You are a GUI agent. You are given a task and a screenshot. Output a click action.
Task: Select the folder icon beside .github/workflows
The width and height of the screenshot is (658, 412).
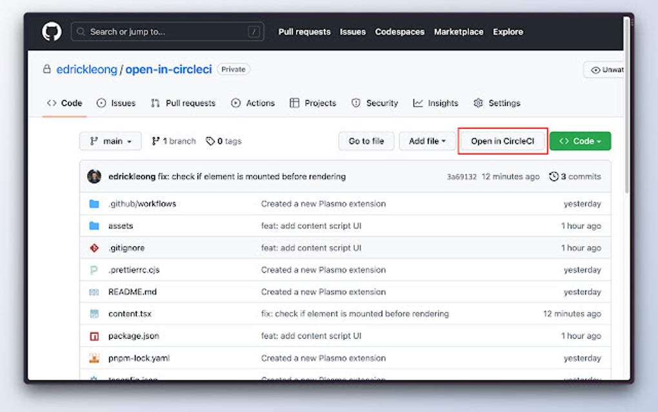[x=94, y=203]
